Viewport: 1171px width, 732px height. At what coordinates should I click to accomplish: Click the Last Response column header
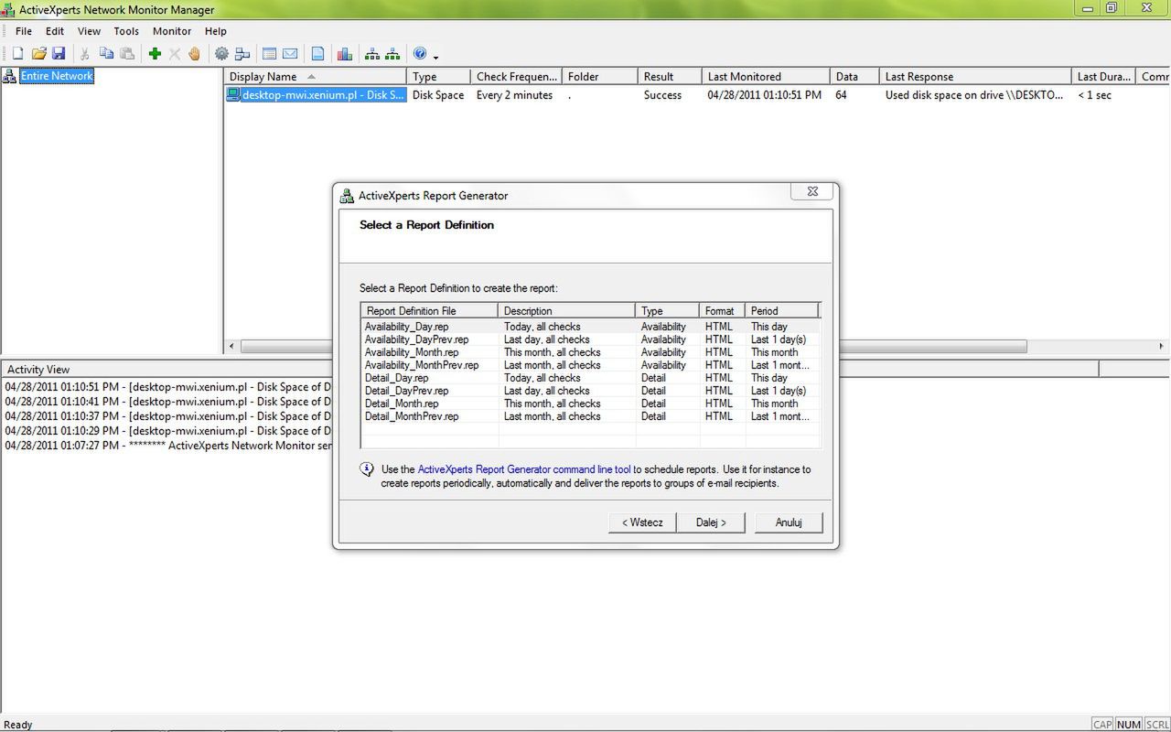[x=975, y=77]
